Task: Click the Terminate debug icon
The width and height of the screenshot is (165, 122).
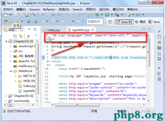Action: point(53,15)
